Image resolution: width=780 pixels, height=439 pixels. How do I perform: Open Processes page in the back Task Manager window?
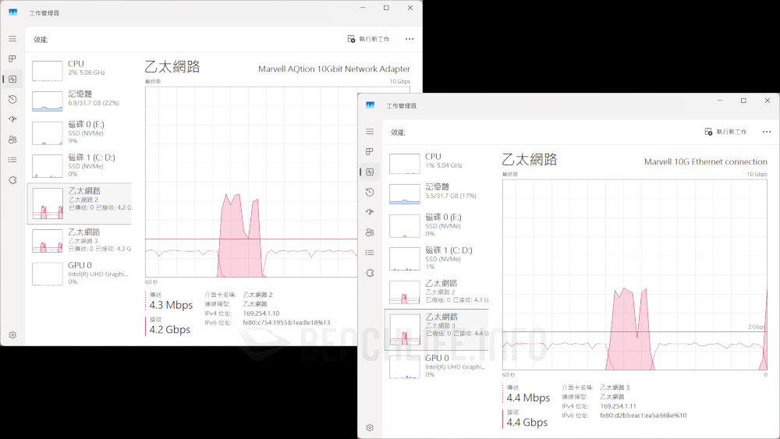click(12, 58)
